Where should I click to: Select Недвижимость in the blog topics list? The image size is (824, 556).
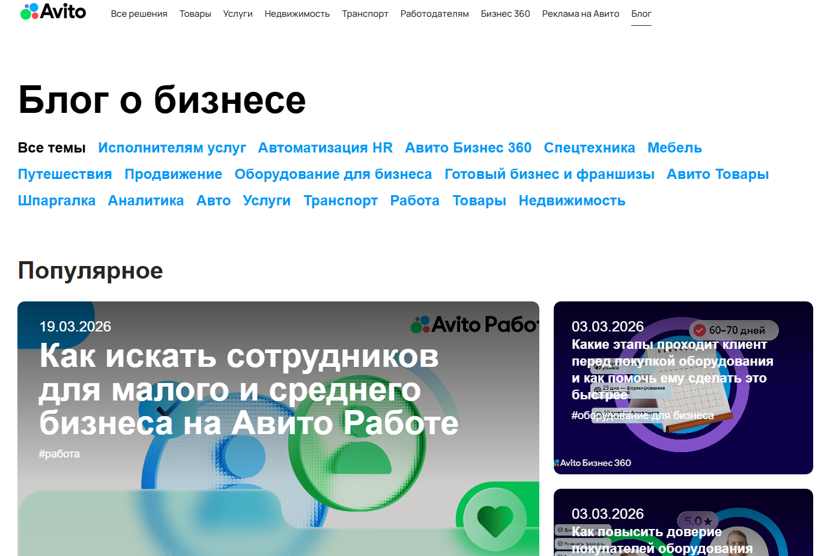click(572, 201)
